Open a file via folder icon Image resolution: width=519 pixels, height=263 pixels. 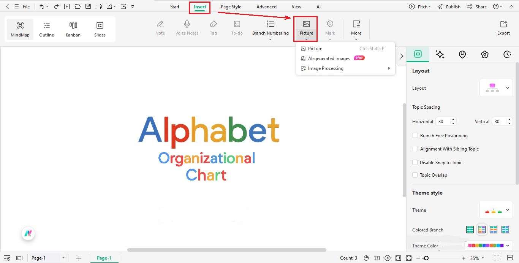pyautogui.click(x=78, y=6)
